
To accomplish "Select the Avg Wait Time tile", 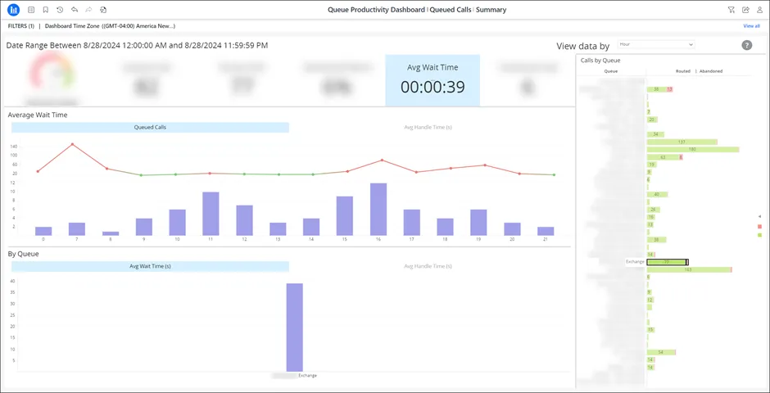I will point(433,80).
